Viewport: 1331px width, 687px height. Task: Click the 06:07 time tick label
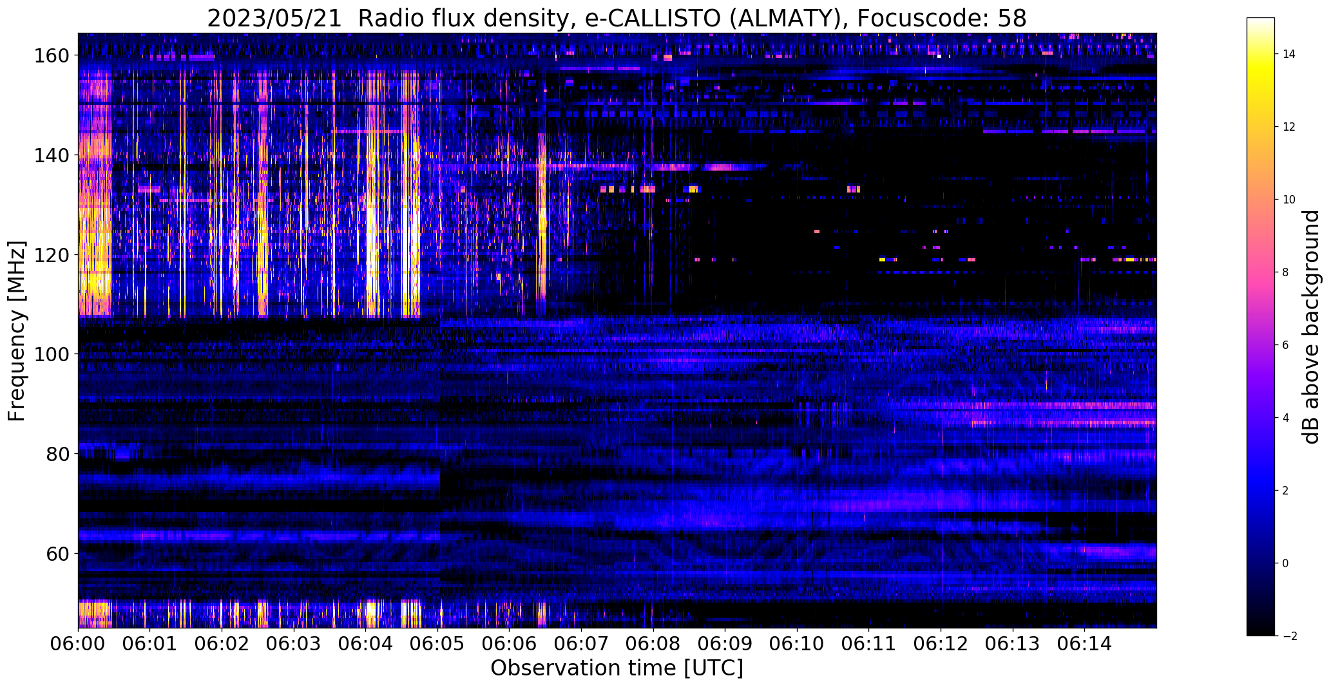pyautogui.click(x=581, y=644)
